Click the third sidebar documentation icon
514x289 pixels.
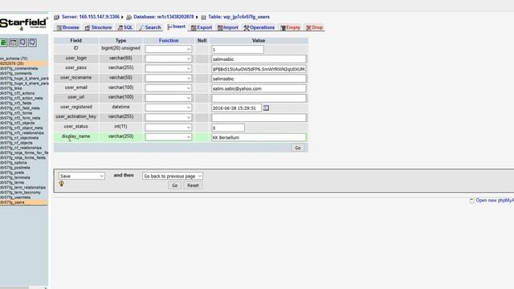[x=22, y=43]
